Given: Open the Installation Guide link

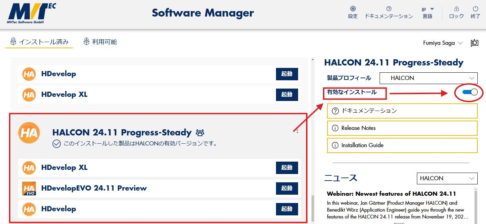Looking at the screenshot, I should pos(402,145).
